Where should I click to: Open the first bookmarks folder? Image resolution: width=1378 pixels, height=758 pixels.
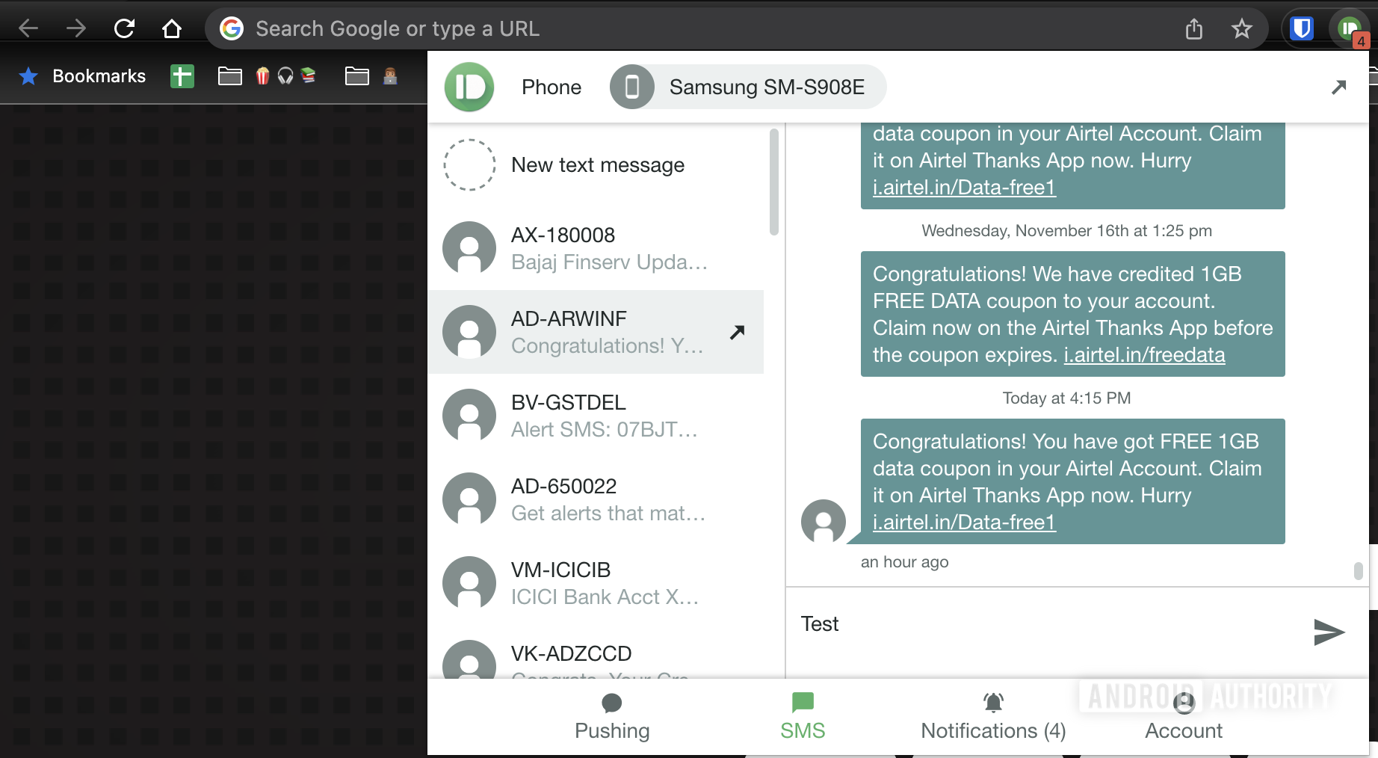(230, 76)
